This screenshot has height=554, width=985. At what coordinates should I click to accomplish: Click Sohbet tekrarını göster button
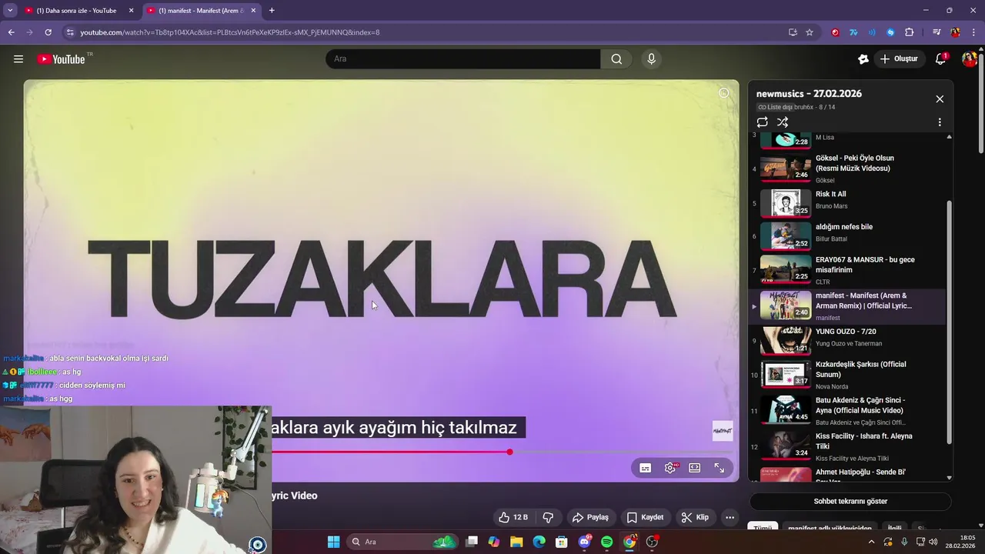point(850,501)
